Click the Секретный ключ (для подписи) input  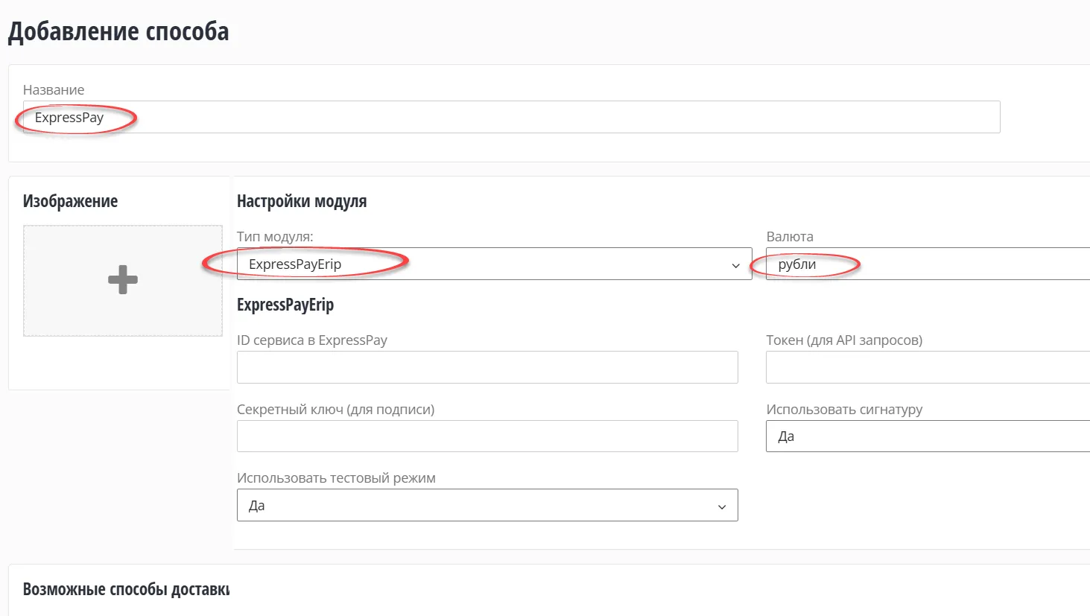tap(487, 436)
